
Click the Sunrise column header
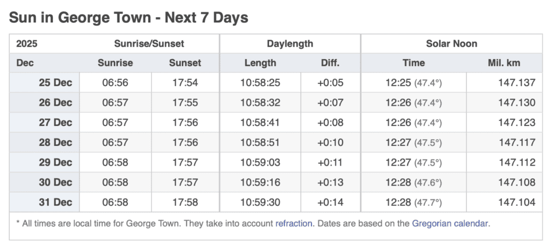click(115, 63)
